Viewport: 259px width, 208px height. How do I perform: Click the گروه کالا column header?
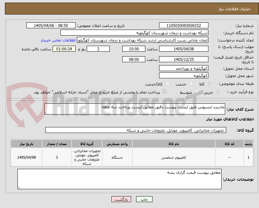click(x=87, y=144)
